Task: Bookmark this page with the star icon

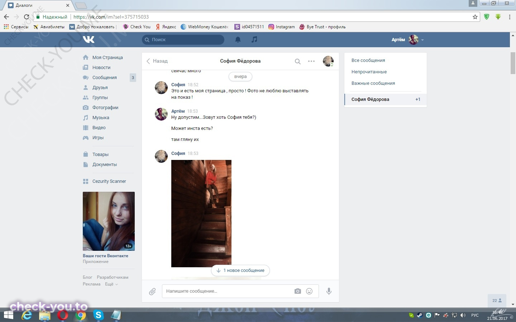Action: click(475, 17)
